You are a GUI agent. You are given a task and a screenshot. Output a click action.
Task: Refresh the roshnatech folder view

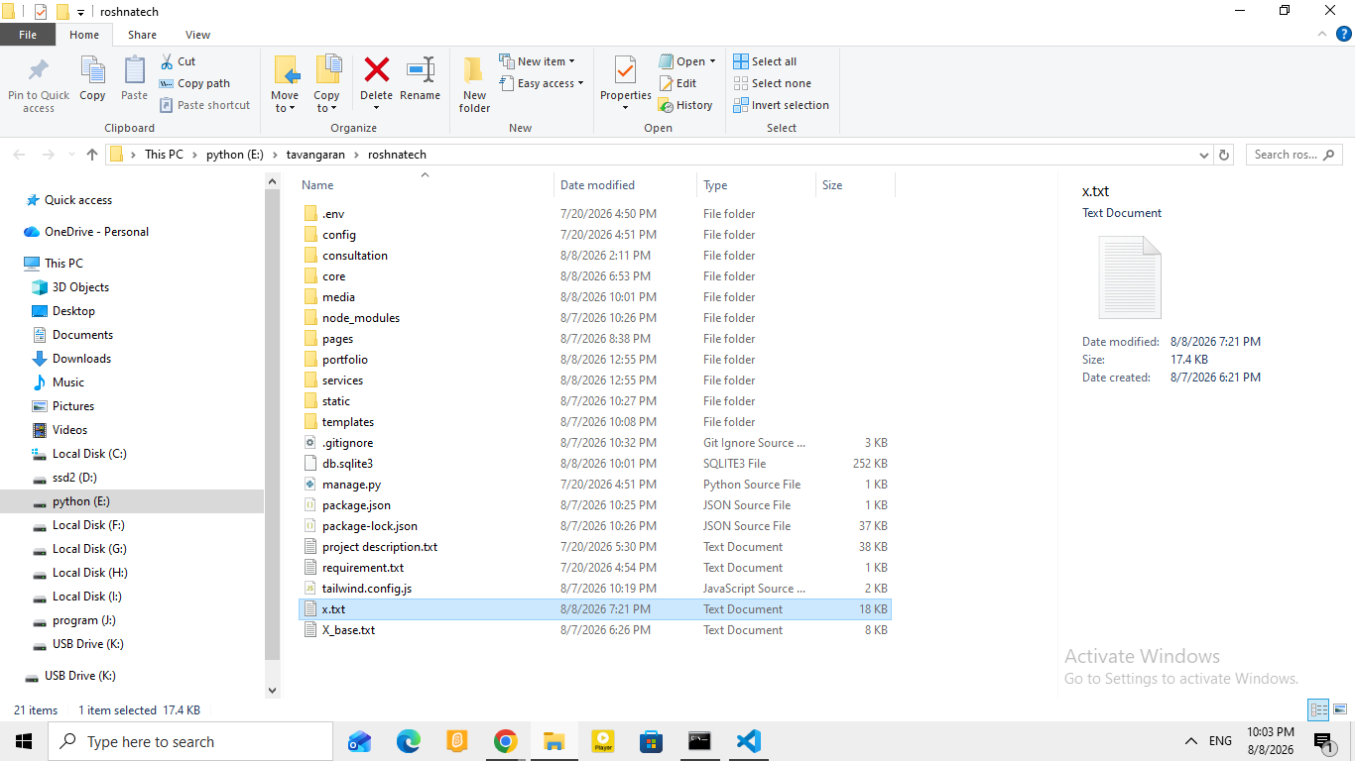point(1224,155)
